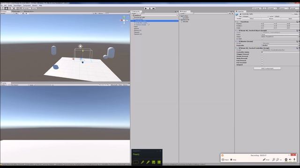Click the zoom out magnifier in recorder

[277, 160]
